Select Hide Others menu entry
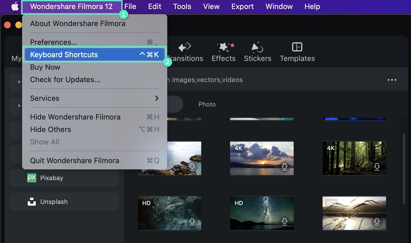The height and width of the screenshot is (243, 411). (x=95, y=129)
